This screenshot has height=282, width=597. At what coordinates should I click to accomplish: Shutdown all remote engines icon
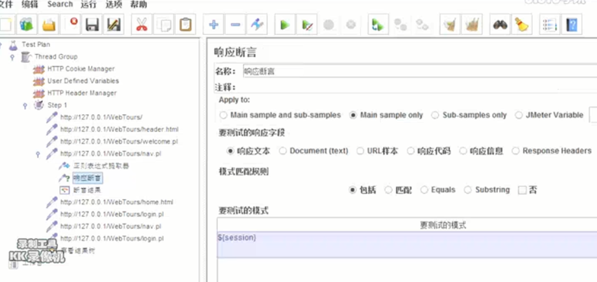(422, 25)
